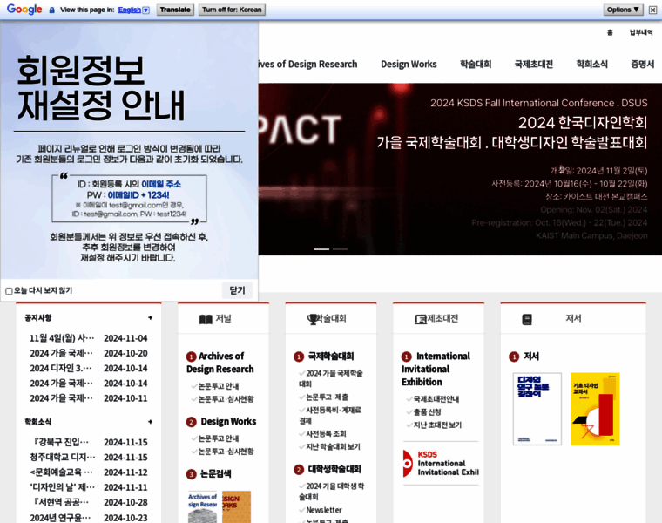Click the 저서 book icon
Viewport: 662px width, 523px height.
click(527, 320)
